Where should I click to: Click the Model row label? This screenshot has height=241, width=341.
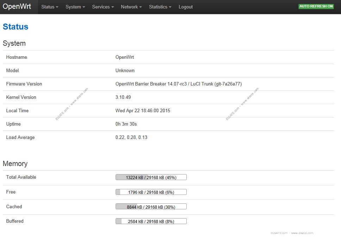tap(12, 71)
